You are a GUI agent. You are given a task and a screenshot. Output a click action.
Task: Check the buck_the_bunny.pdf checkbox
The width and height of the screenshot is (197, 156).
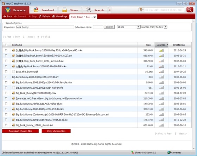(6, 71)
